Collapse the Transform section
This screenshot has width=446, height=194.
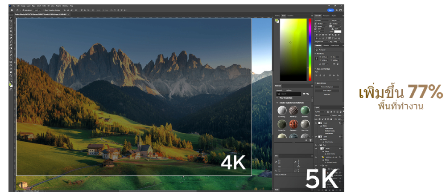pyautogui.click(x=315, y=54)
